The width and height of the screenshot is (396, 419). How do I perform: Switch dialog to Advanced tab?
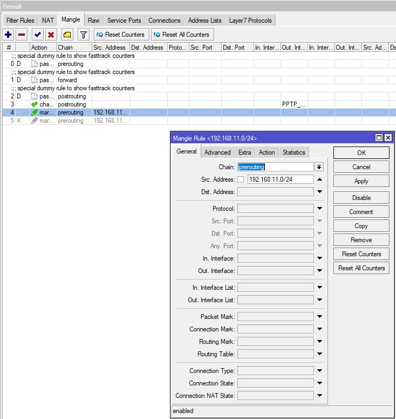coord(217,152)
